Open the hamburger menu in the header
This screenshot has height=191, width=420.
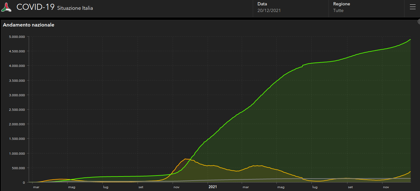[412, 7]
